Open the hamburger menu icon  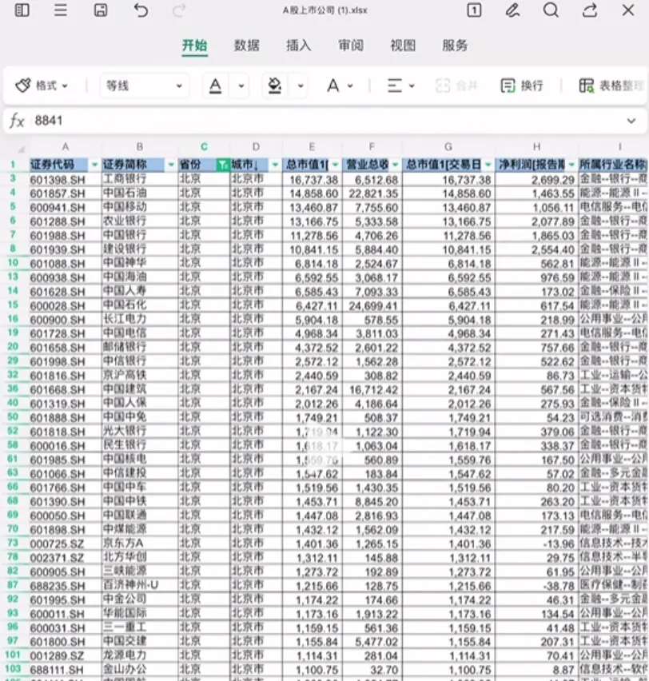pyautogui.click(x=61, y=10)
